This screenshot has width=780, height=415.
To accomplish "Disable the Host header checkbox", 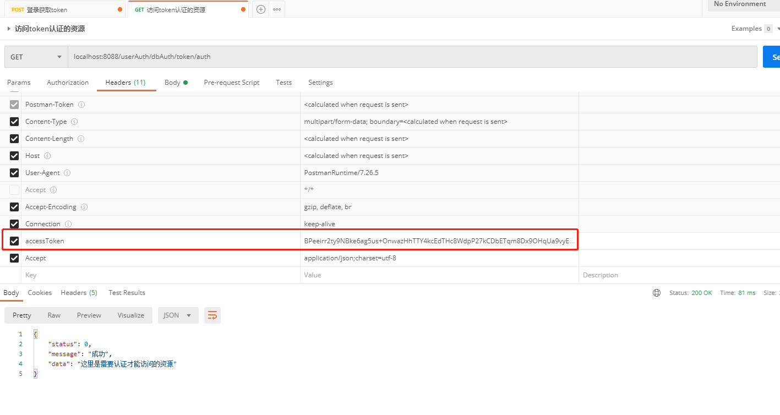I will [14, 156].
